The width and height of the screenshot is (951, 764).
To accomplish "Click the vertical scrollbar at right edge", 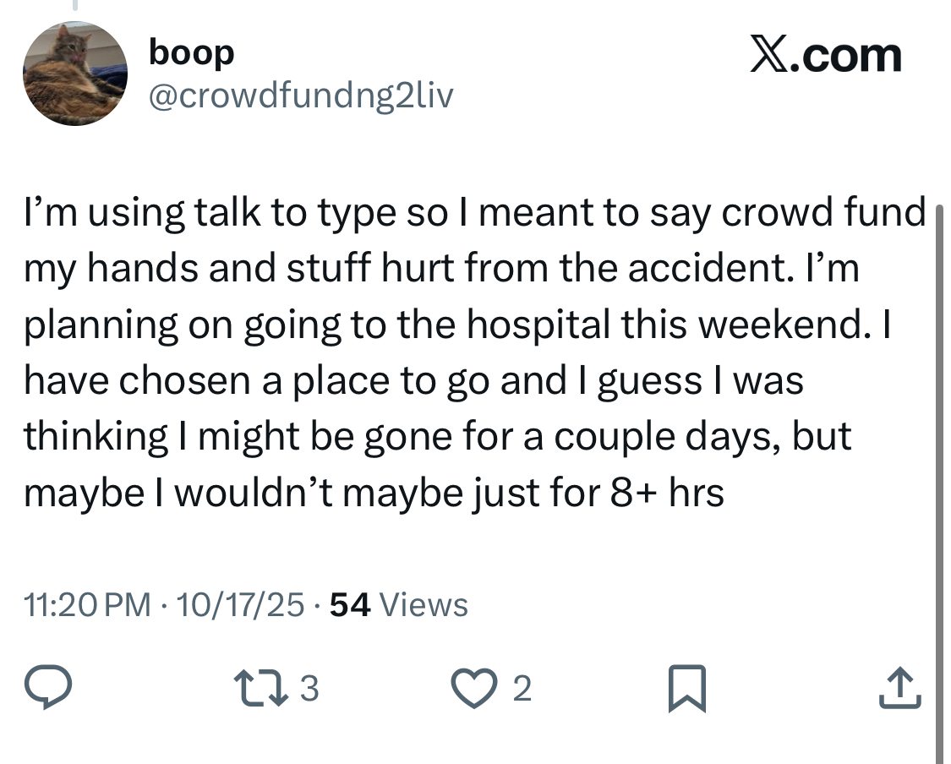I will [x=939, y=484].
